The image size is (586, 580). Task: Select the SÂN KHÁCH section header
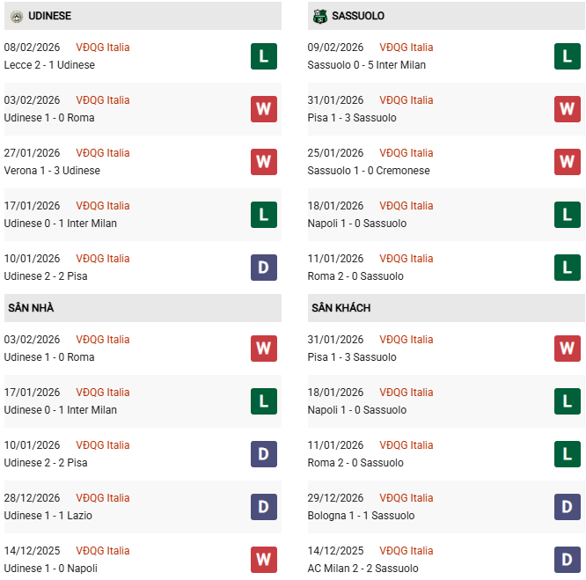click(341, 308)
